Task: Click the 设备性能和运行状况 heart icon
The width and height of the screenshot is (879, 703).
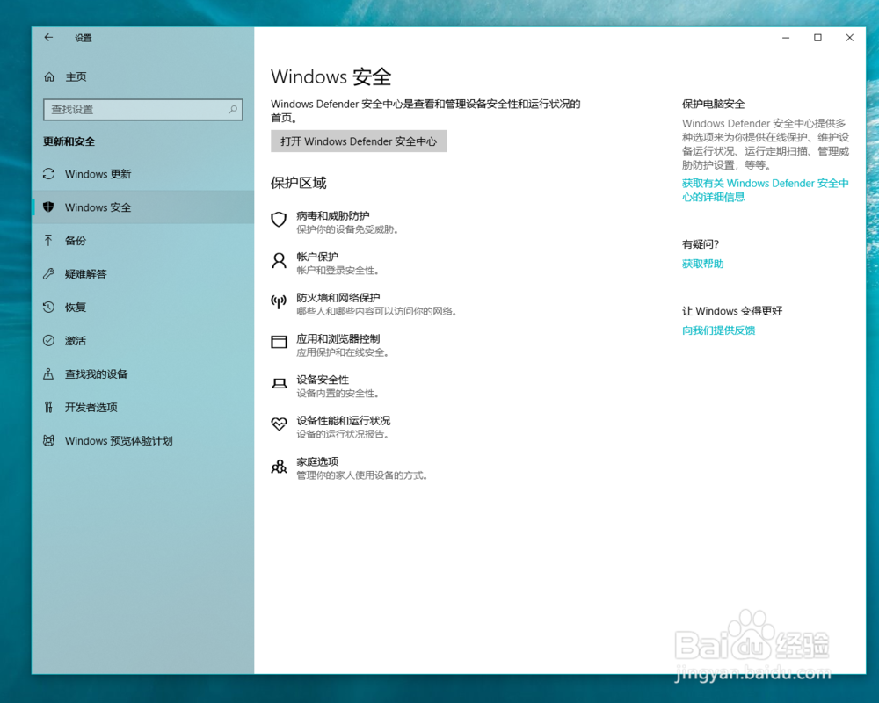Action: coord(279,424)
